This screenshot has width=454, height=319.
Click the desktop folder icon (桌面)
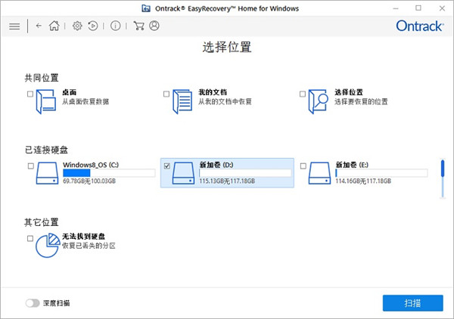tap(46, 102)
